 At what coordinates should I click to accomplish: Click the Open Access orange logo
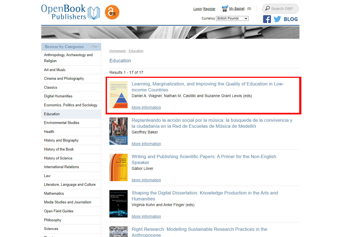[x=112, y=12]
